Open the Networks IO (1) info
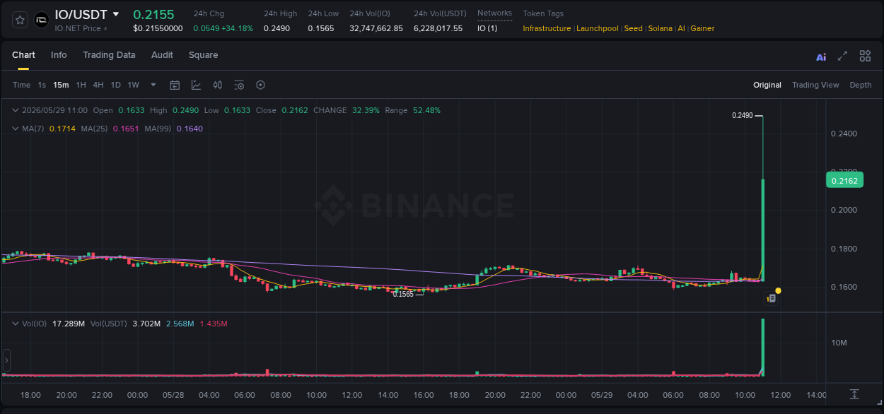 tap(487, 28)
